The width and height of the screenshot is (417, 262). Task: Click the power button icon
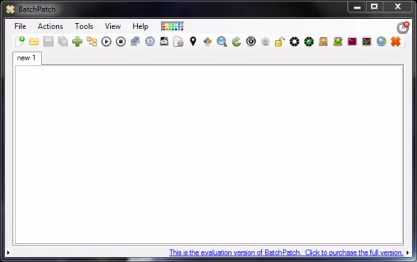251,41
